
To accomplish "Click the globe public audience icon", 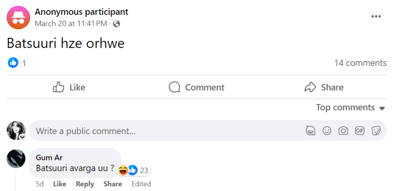I will point(116,24).
